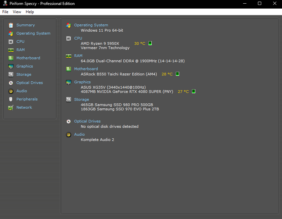This screenshot has height=219, width=282.
Task: Click the Samsung SSD 980 PRO 500GB entry
Action: click(117, 105)
